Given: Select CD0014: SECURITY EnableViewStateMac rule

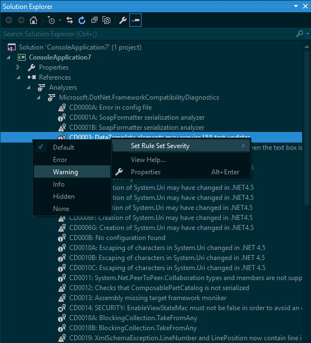Looking at the screenshot, I should pyautogui.click(x=186, y=308).
